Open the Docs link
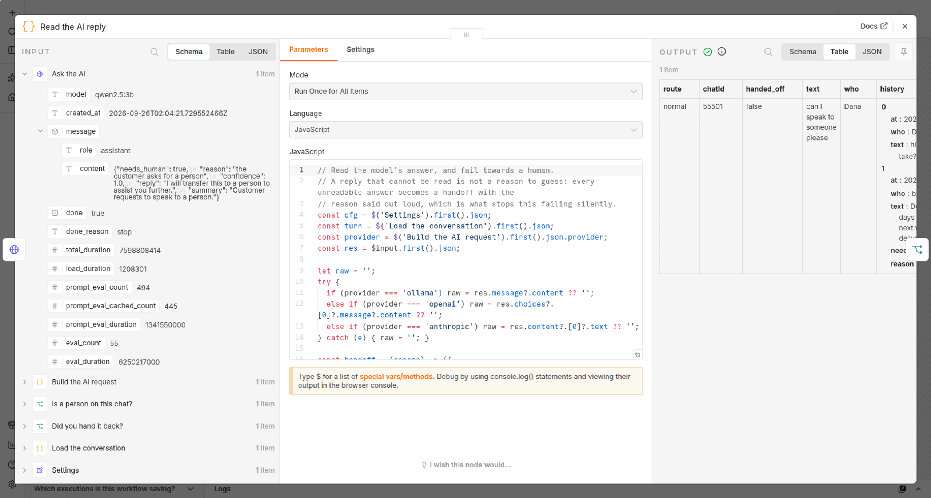This screenshot has height=498, width=931. click(x=874, y=26)
